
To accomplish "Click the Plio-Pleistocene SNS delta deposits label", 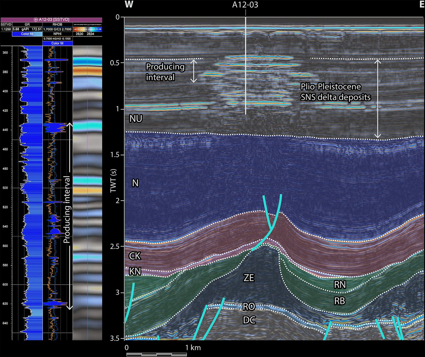I will (x=335, y=92).
